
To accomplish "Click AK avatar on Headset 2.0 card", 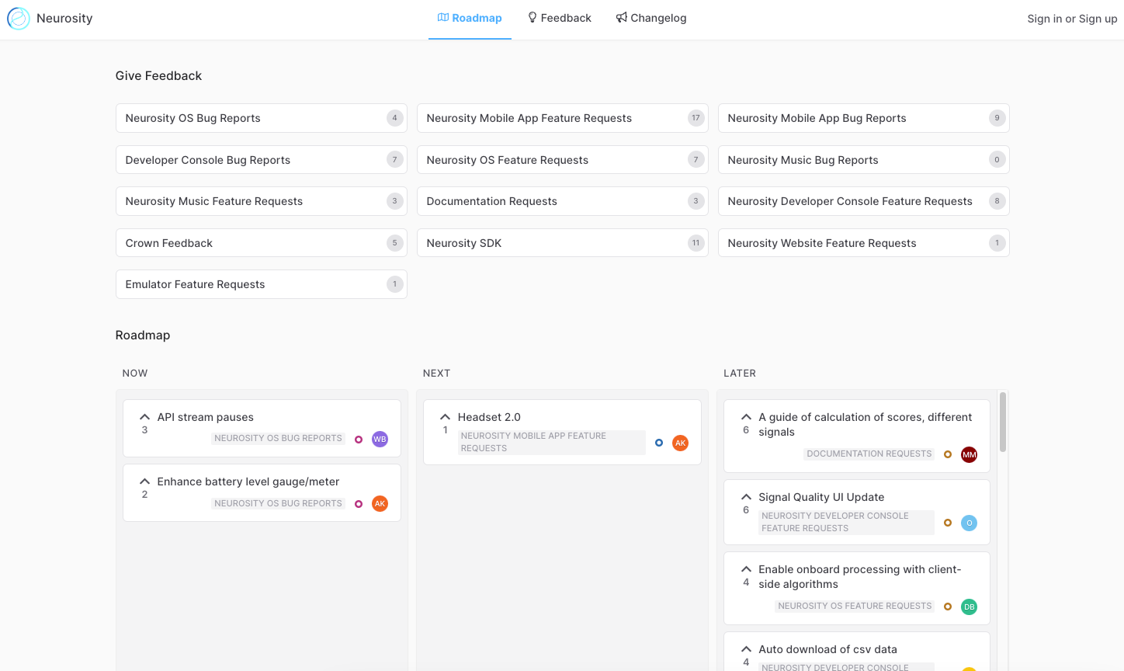I will [x=680, y=443].
